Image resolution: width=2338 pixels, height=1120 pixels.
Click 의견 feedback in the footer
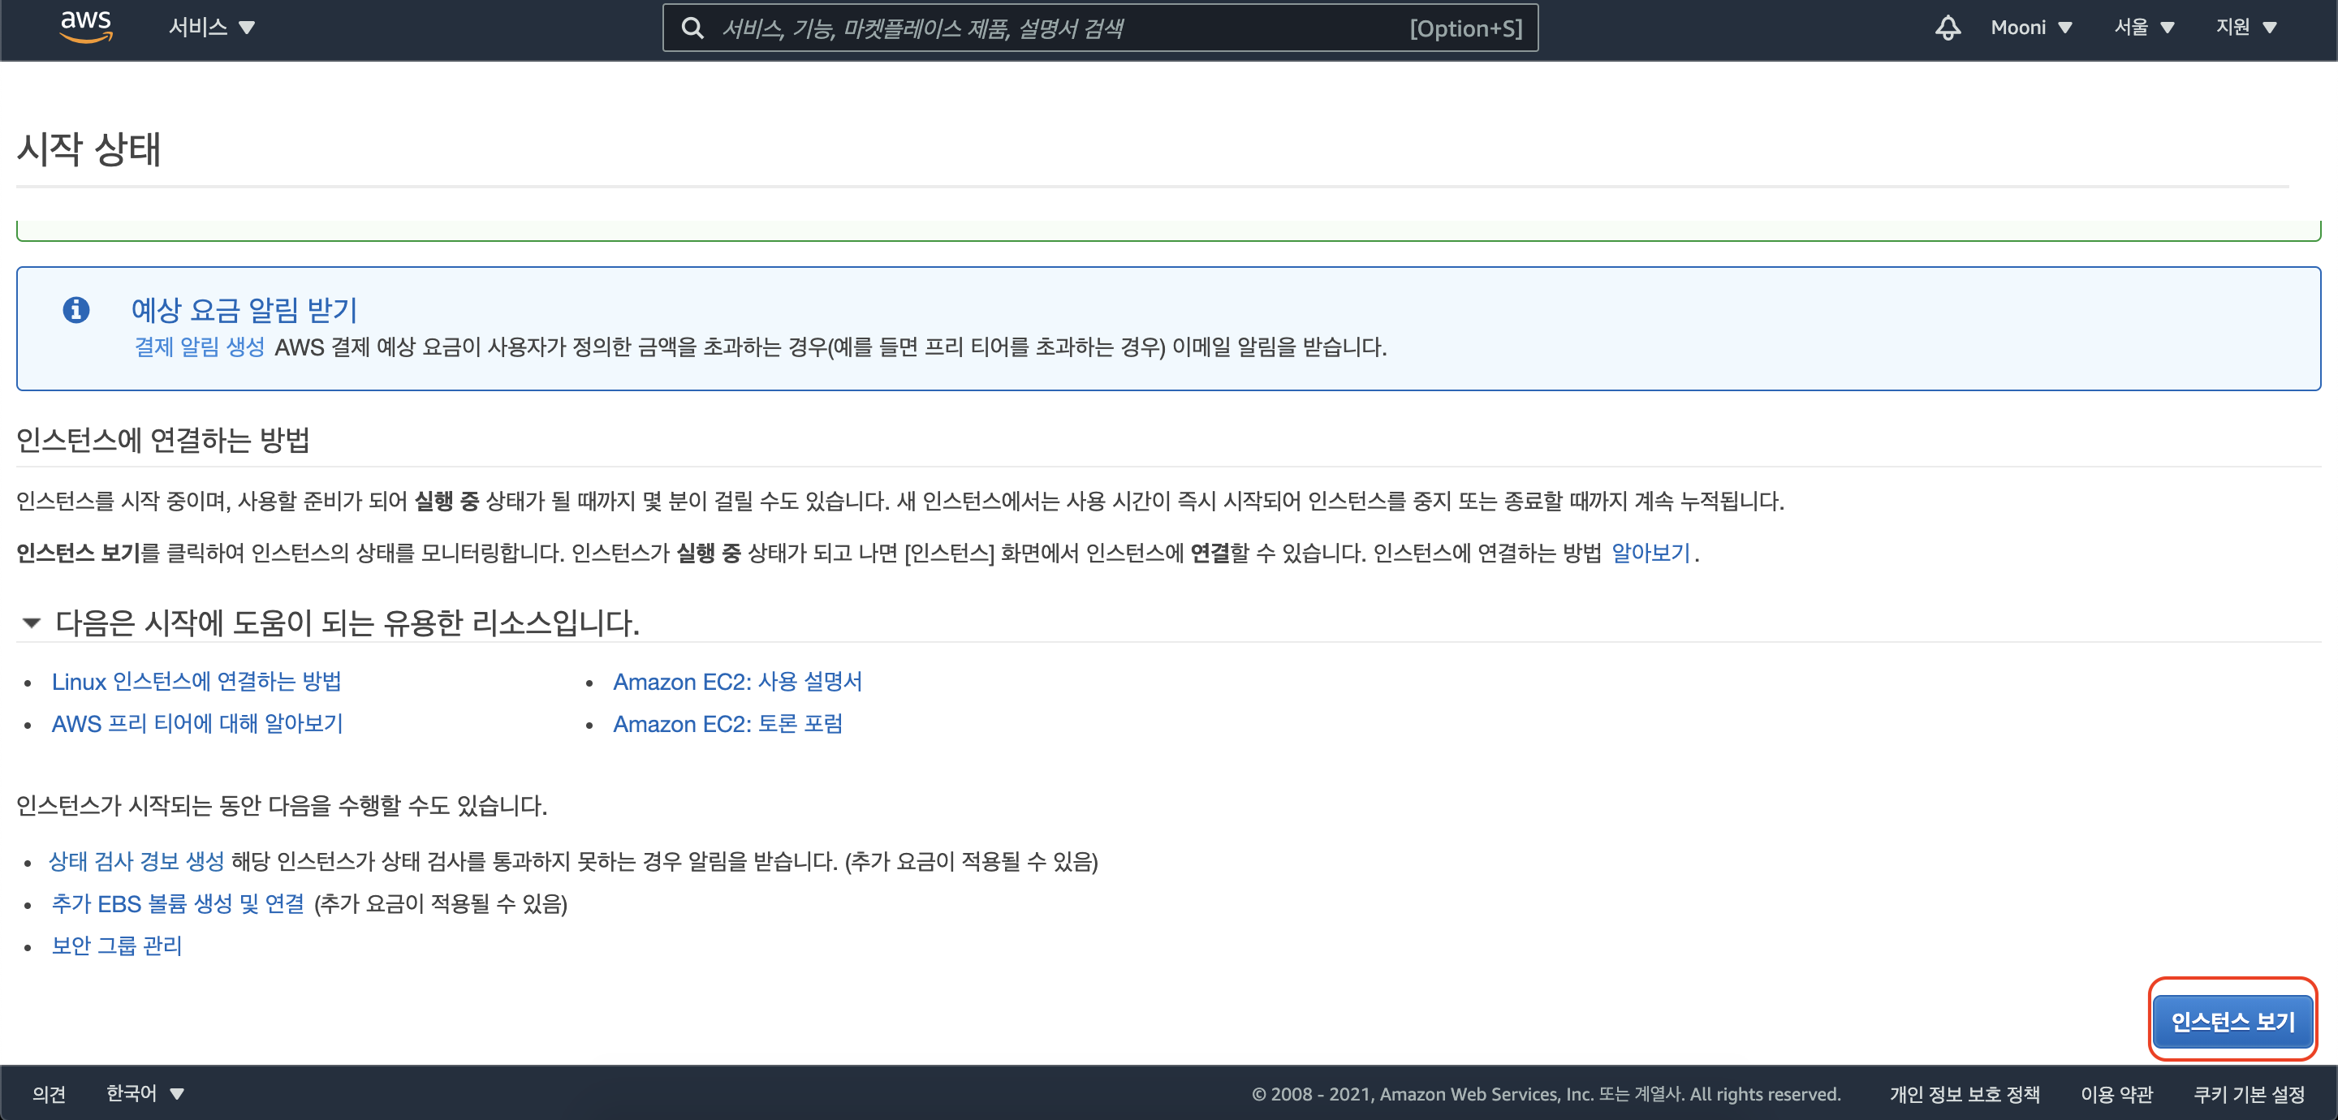(49, 1094)
